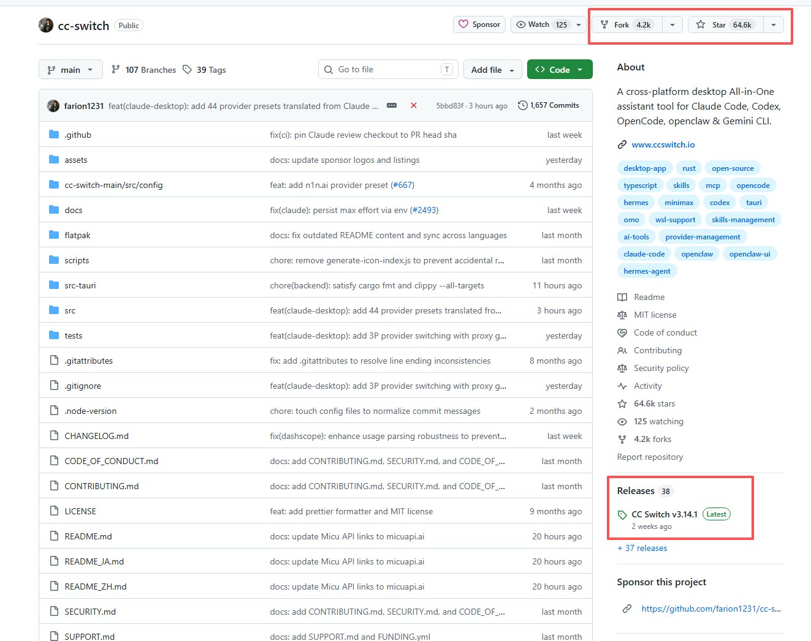Open the Add file dropdown

coord(493,70)
